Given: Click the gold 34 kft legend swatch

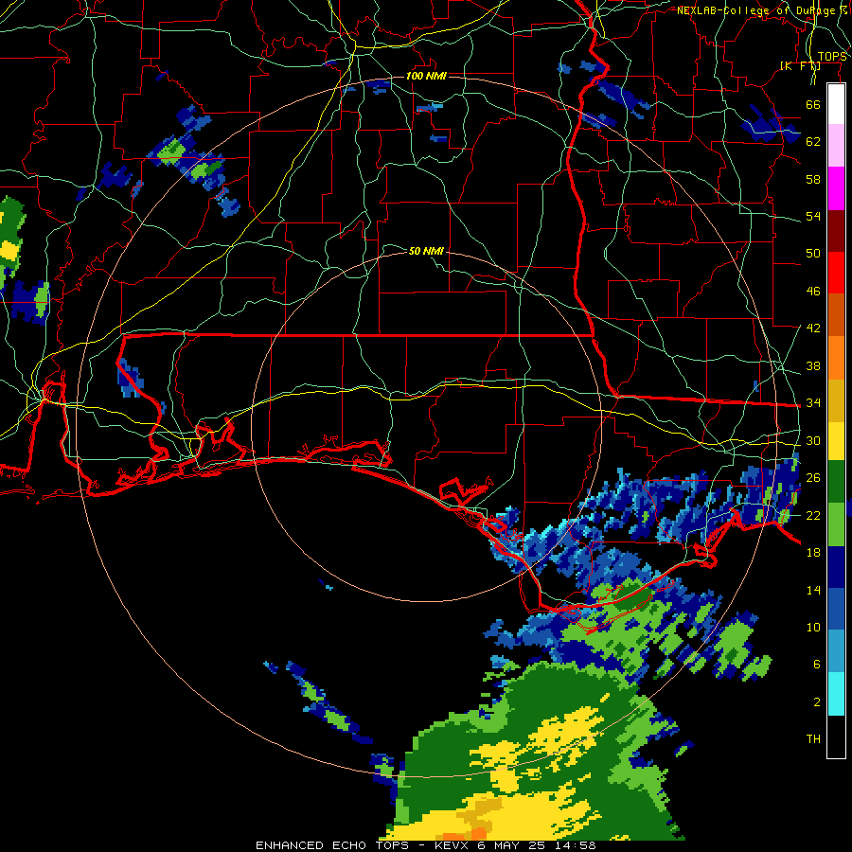Looking at the screenshot, I should click(x=836, y=399).
